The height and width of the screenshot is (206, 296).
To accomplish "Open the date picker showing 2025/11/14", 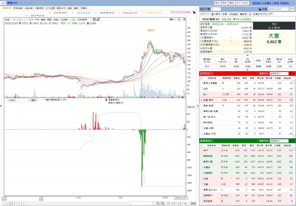I will click(x=278, y=9).
